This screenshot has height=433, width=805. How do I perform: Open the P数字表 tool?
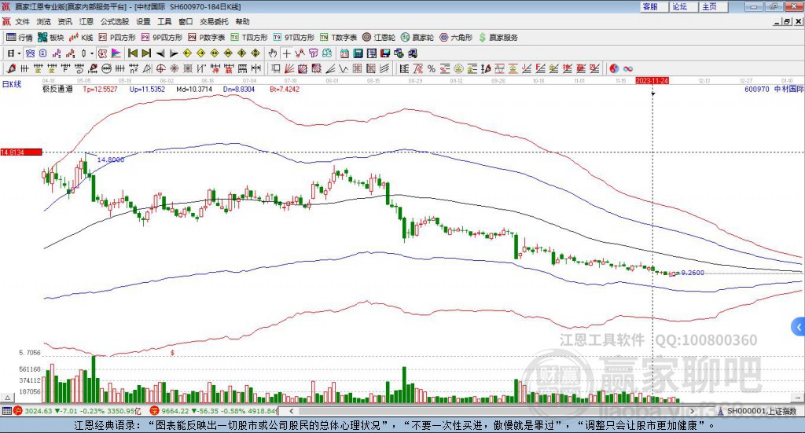click(207, 38)
